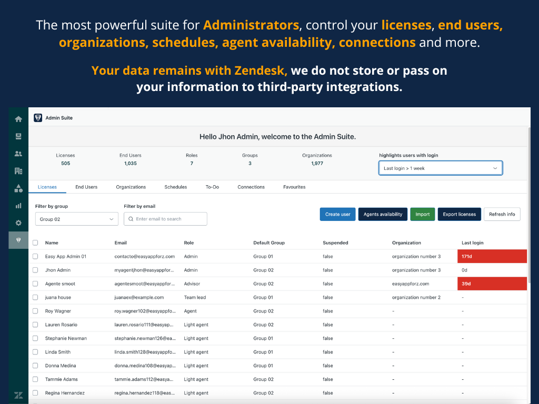The width and height of the screenshot is (539, 404).
Task: Click the Create user button
Action: (x=337, y=214)
